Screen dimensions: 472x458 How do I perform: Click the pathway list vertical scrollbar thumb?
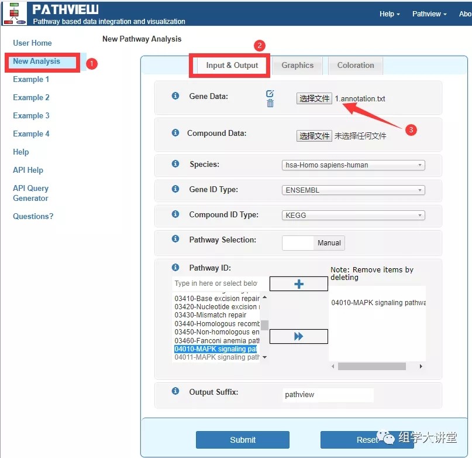(264, 325)
